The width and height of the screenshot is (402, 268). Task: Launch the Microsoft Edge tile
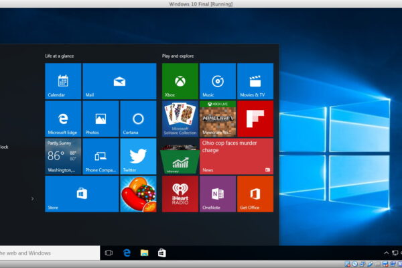tap(63, 119)
